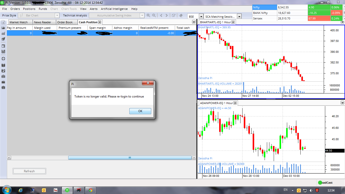The height and width of the screenshot is (194, 345).
Task: Click the Excel export icon in sidebar
Action: click(3, 22)
